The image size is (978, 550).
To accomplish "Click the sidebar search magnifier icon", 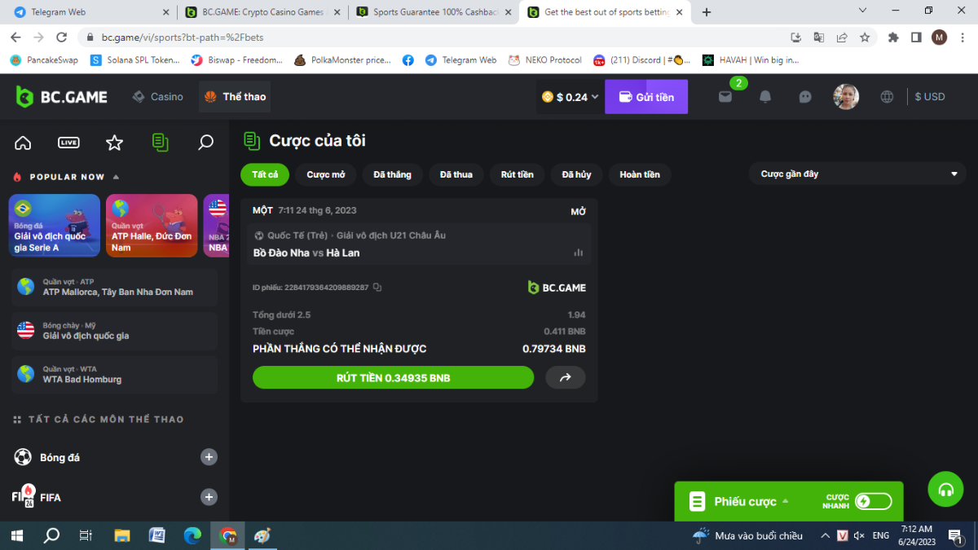I will pos(206,143).
